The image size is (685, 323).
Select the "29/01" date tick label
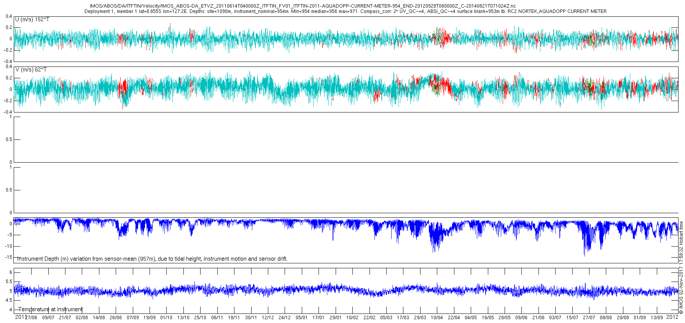coord(336,318)
